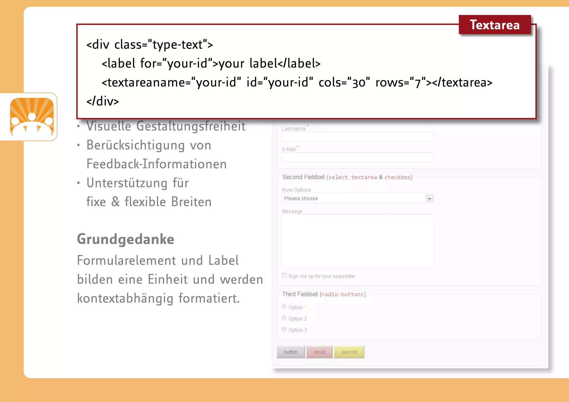The width and height of the screenshot is (569, 402).
Task: Click the orange sunburst people logo
Action: (x=32, y=117)
